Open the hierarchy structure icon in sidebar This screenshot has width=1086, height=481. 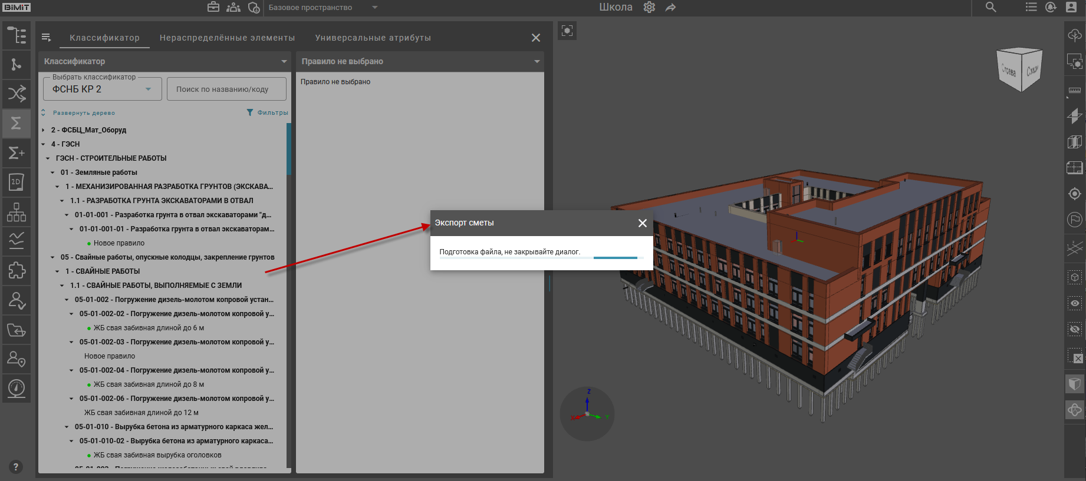coord(17,211)
